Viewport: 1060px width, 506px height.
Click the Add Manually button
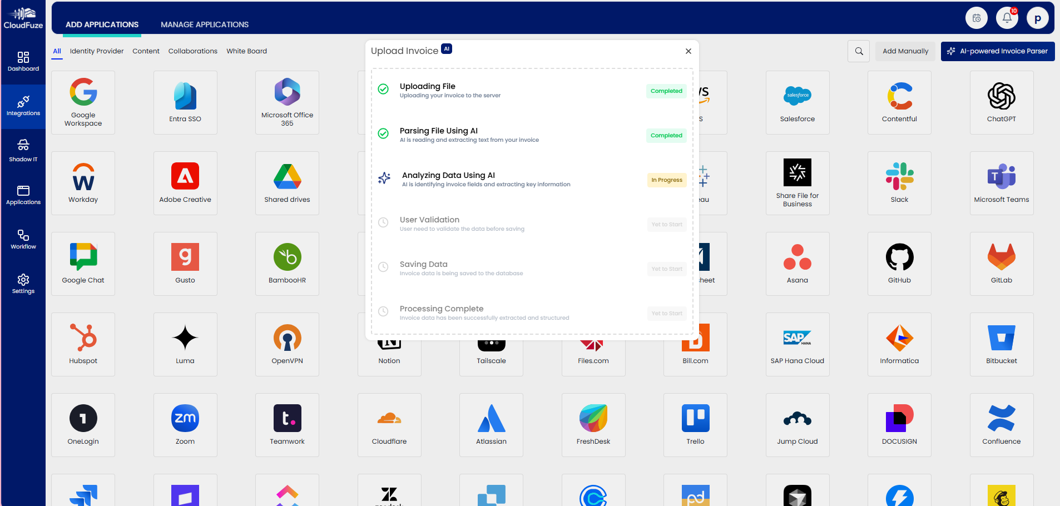pos(905,51)
